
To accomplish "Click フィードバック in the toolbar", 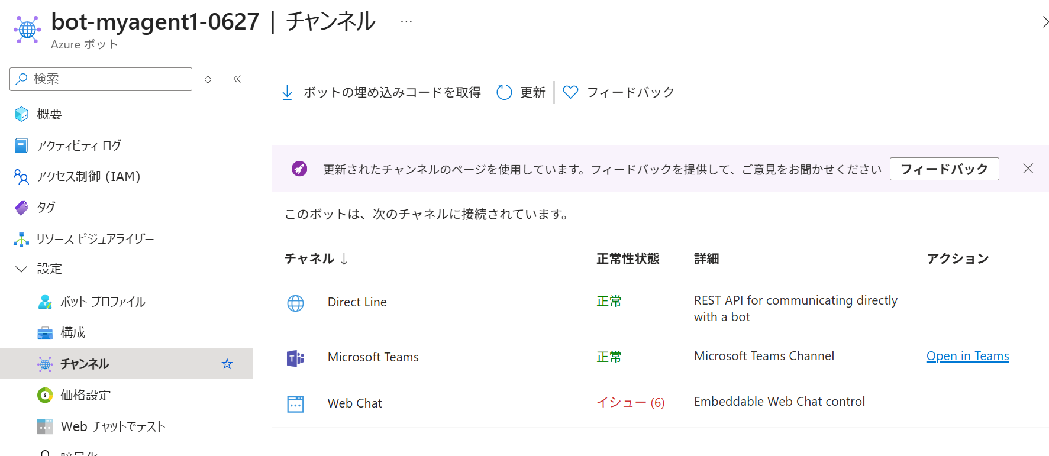I will [x=631, y=92].
